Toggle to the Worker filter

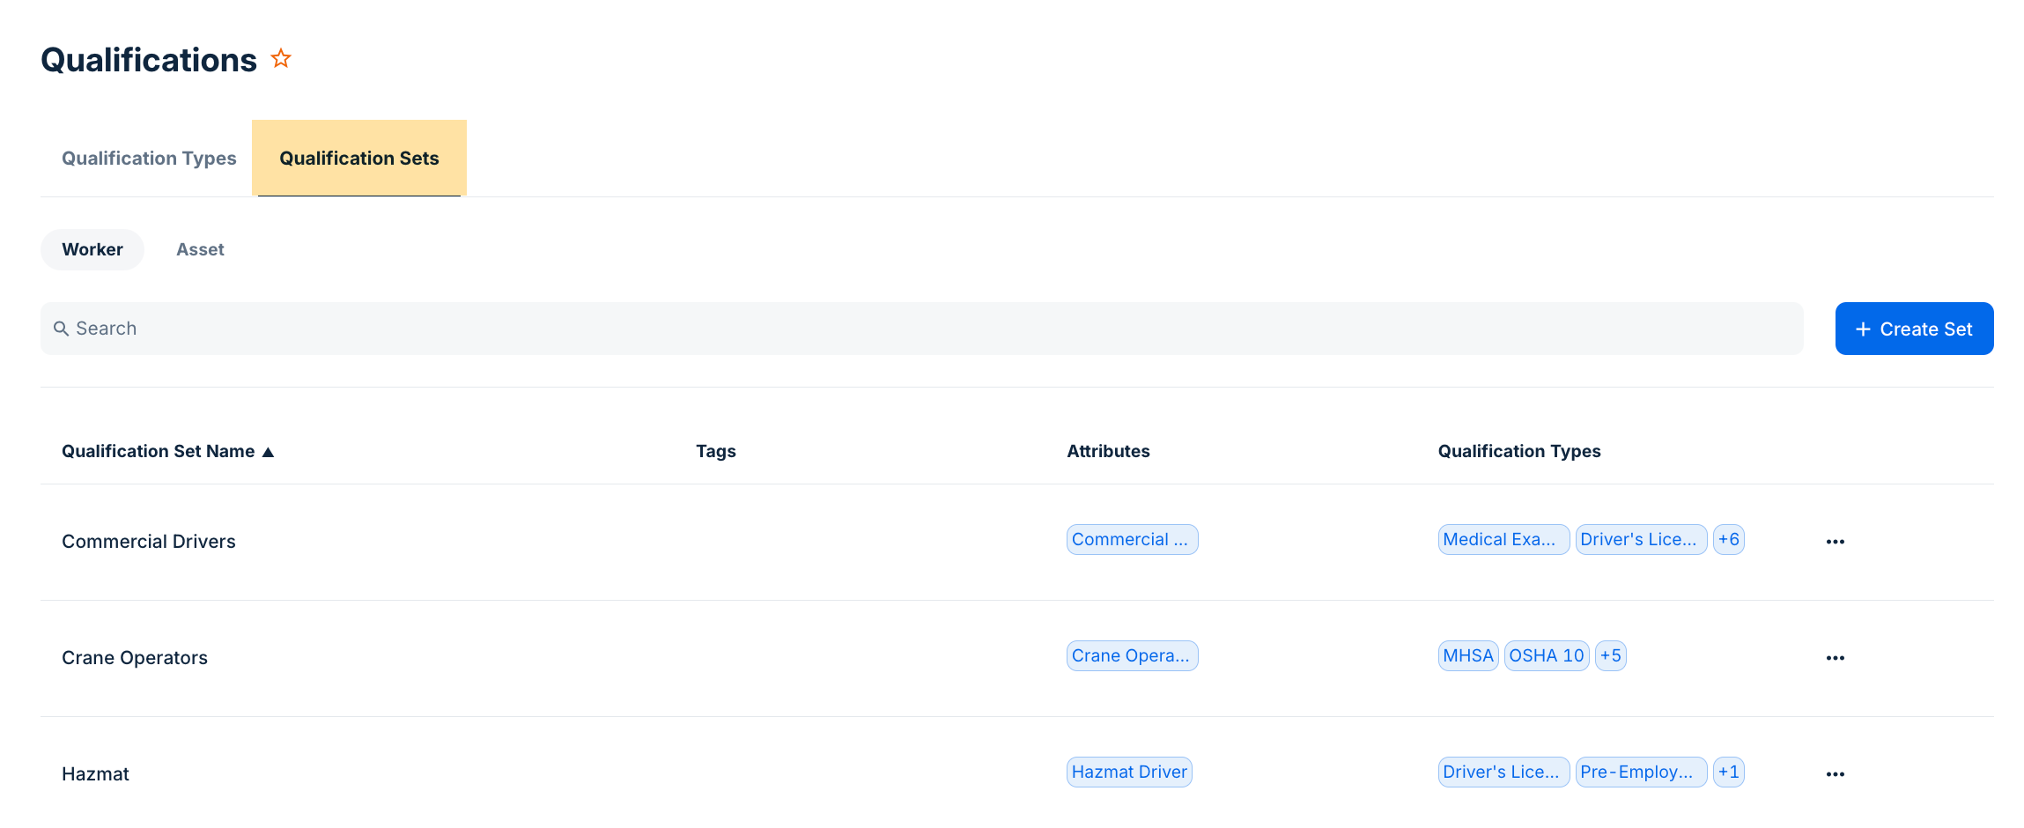click(92, 249)
